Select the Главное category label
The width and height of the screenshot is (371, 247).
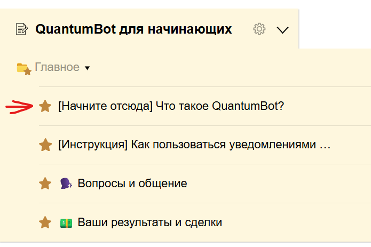(57, 67)
